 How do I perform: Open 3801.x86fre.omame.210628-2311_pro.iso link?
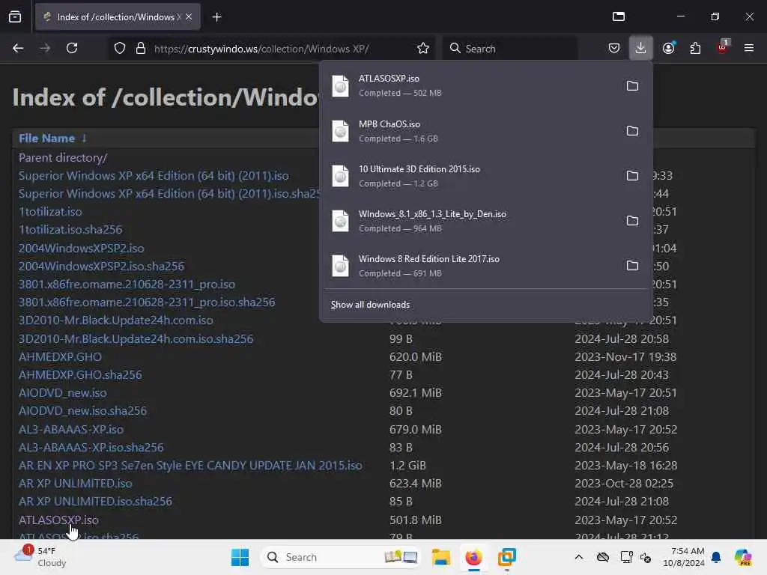(x=127, y=284)
